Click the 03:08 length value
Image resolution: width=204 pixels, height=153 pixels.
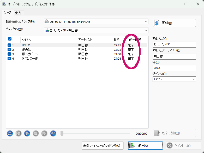pos(117,59)
